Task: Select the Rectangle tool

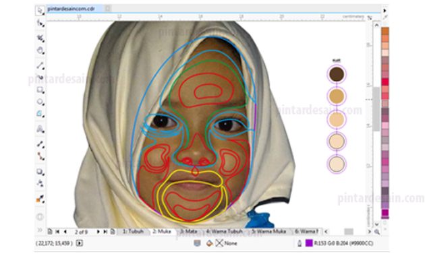Action: click(40, 90)
